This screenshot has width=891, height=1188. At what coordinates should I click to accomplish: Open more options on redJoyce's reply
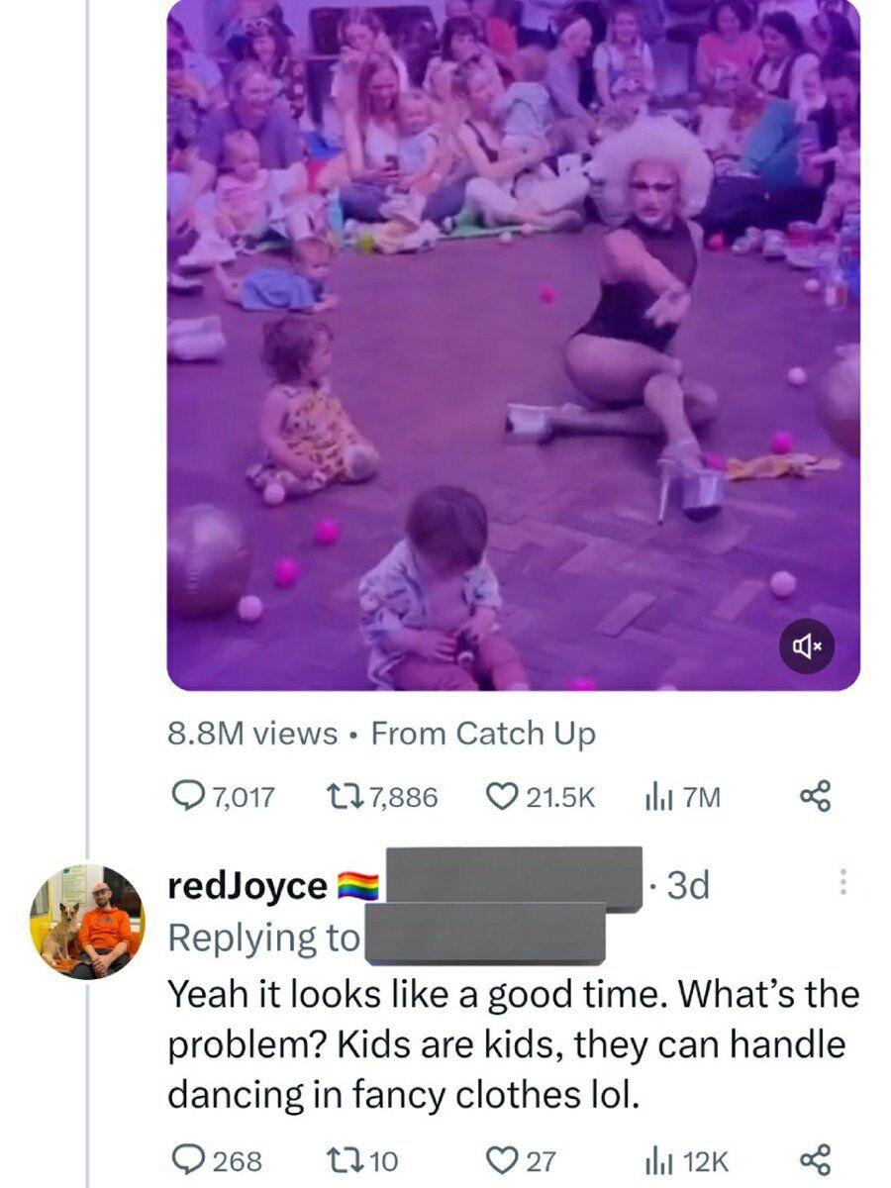click(x=843, y=882)
